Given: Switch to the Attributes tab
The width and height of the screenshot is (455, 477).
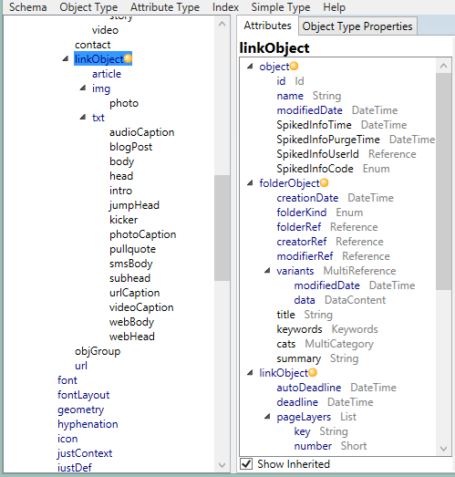Looking at the screenshot, I should coord(268,26).
